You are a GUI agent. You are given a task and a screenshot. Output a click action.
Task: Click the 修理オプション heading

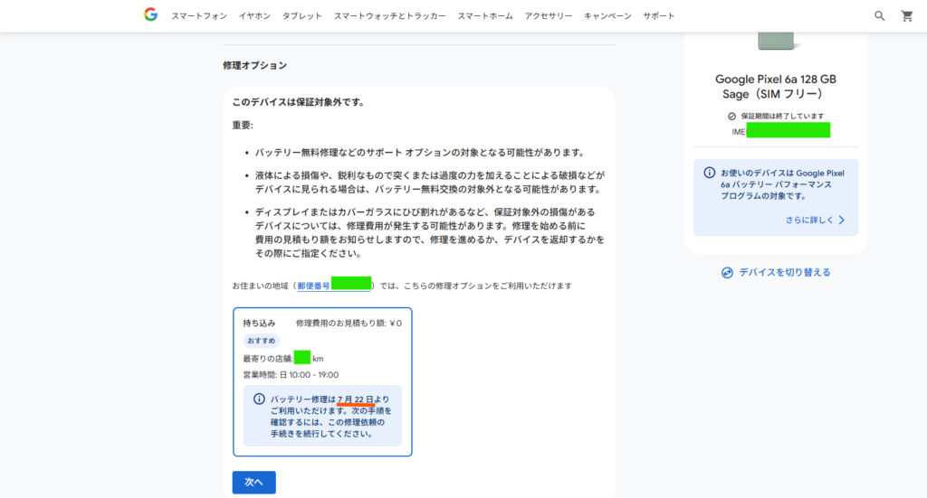(x=254, y=65)
